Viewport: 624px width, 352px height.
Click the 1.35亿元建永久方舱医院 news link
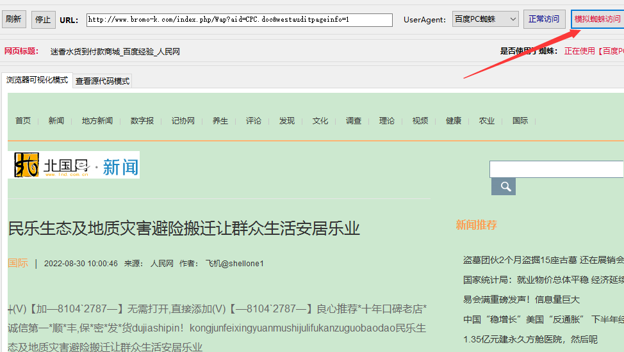click(530, 339)
